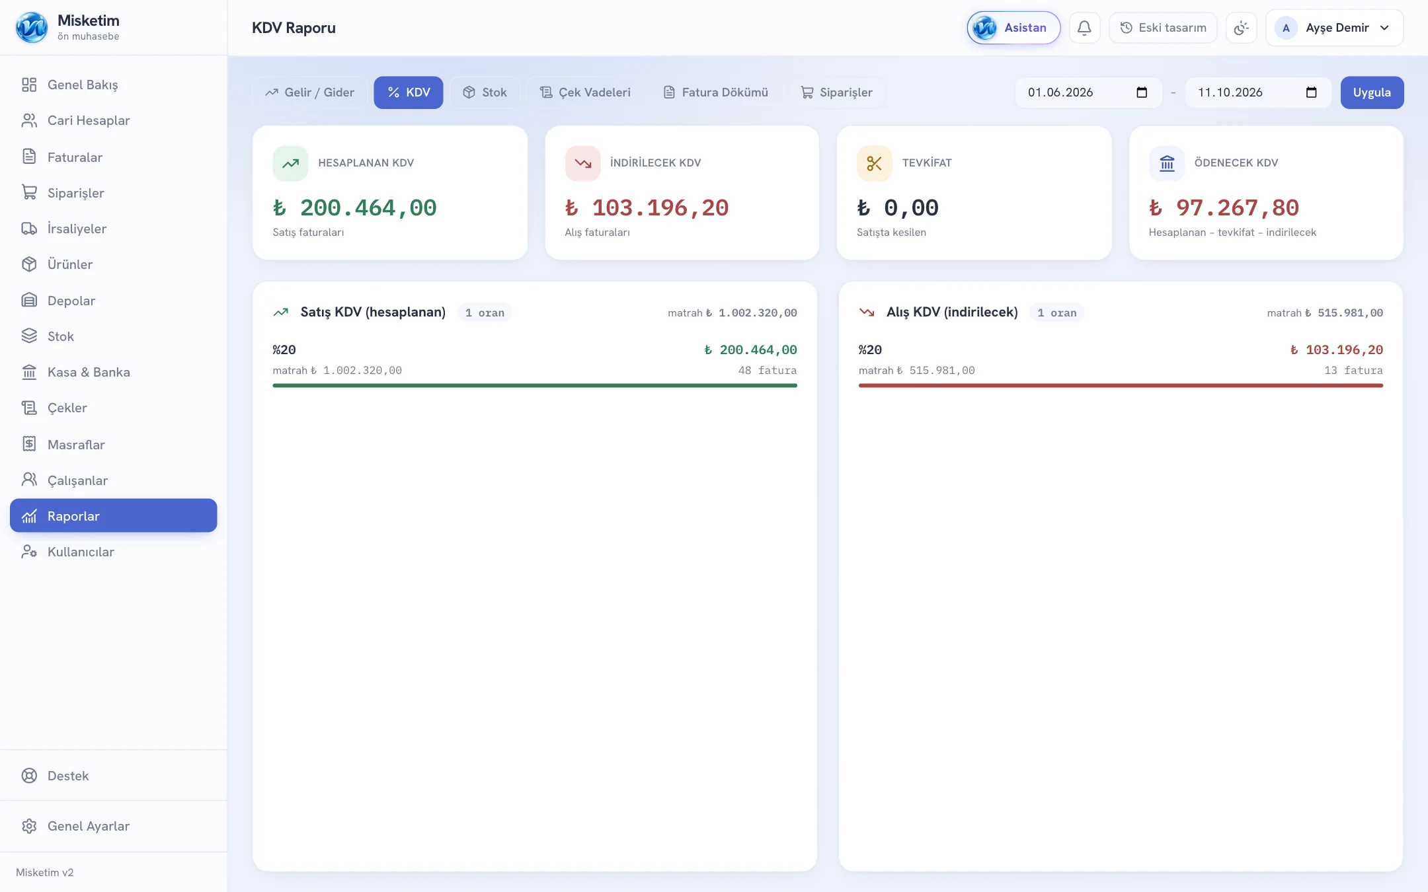
Task: Open Stok in the sidebar
Action: (x=114, y=336)
